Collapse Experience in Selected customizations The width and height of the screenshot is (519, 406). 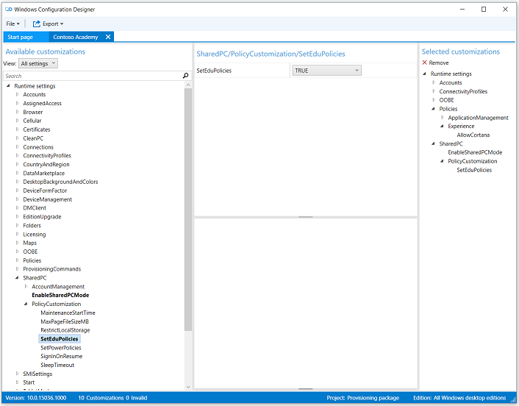click(442, 127)
